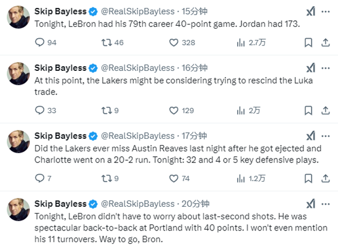The height and width of the screenshot is (249, 338).
Task: Open @RealSkipBayless handle on the first tweet
Action: 137,12
